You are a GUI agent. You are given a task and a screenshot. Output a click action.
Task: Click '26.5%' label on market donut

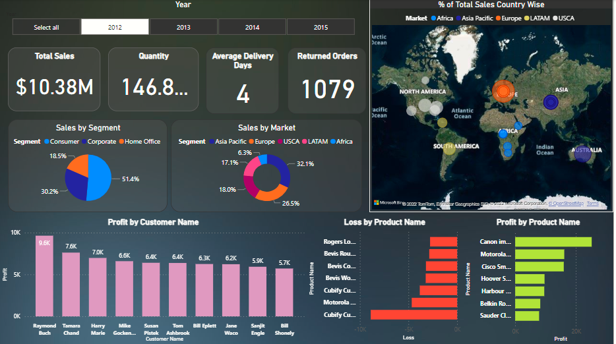tap(291, 204)
